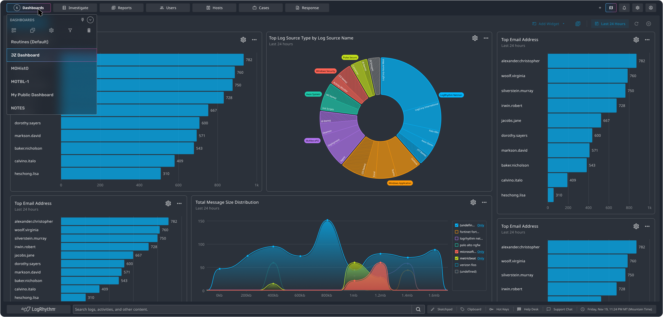Pin the Dashboards panel
663x317 pixels.
coord(82,20)
